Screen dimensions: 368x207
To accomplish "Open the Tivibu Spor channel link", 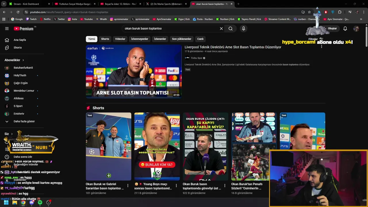I will tap(197, 58).
